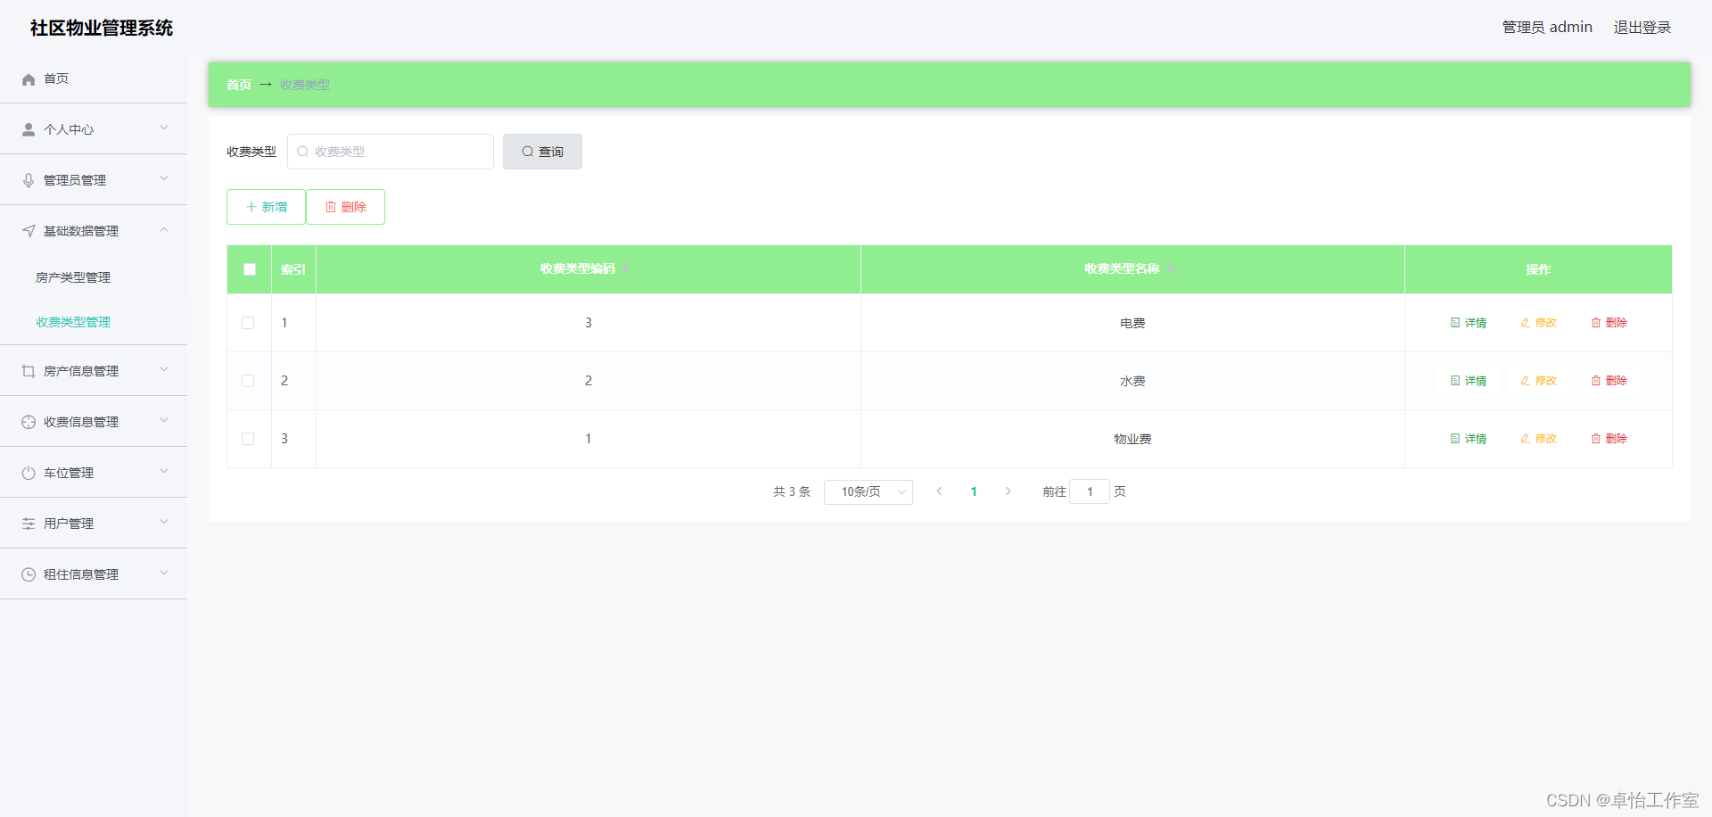1712x817 pixels.
Task: Click the person icon next to 个人中心
Action: (29, 129)
